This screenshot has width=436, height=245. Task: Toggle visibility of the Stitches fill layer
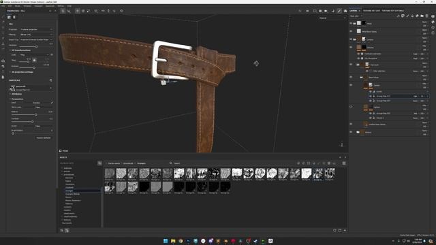click(351, 48)
